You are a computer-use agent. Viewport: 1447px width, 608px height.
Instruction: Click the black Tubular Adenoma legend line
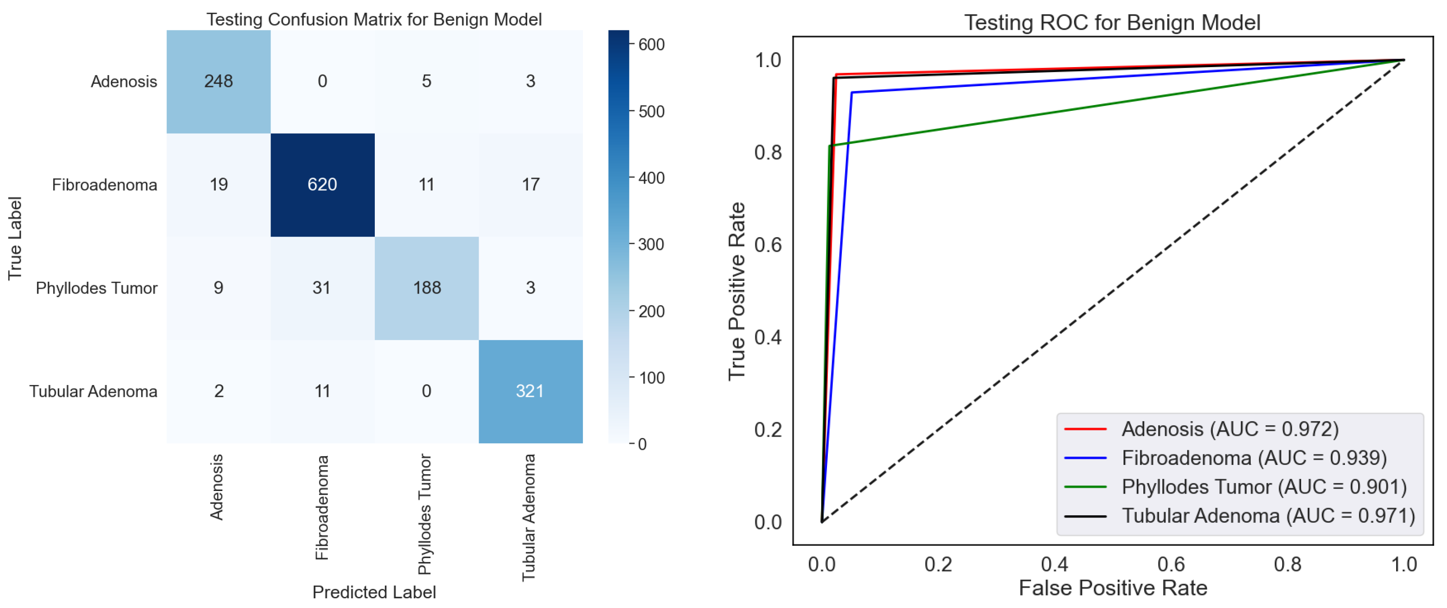[x=1085, y=517]
